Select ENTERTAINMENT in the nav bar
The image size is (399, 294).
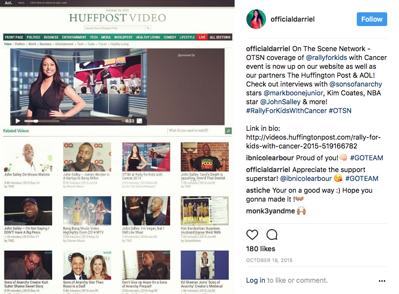(74, 37)
